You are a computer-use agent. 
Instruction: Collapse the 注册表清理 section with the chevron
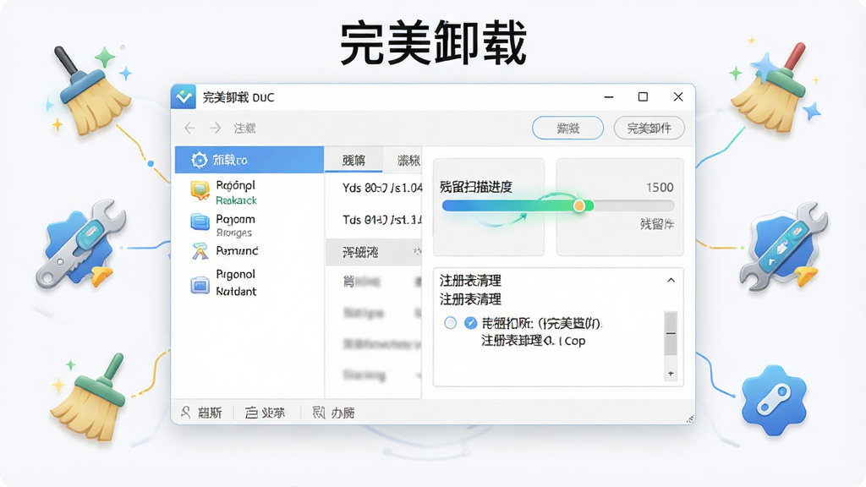[671, 281]
